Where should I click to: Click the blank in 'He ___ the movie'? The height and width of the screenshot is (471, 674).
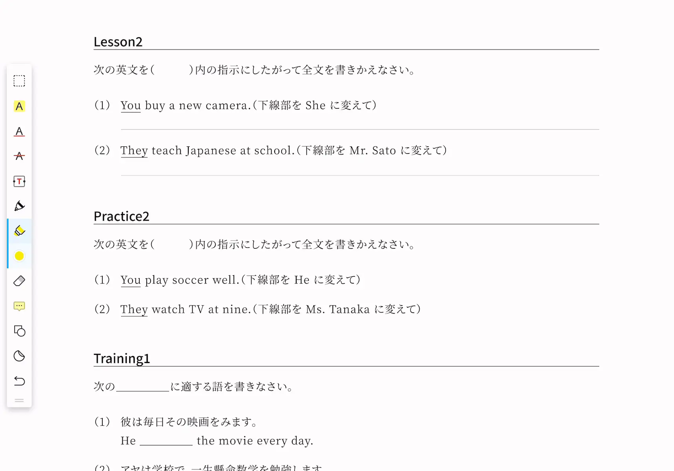[x=166, y=442]
